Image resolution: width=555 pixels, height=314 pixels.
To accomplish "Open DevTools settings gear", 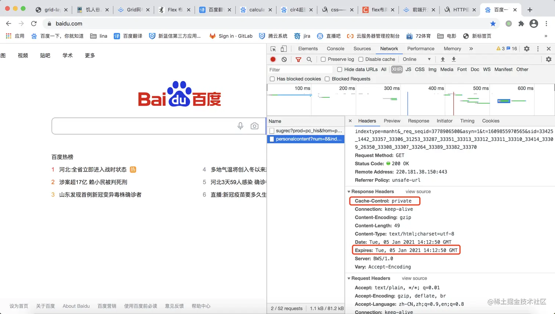I will coord(527,48).
